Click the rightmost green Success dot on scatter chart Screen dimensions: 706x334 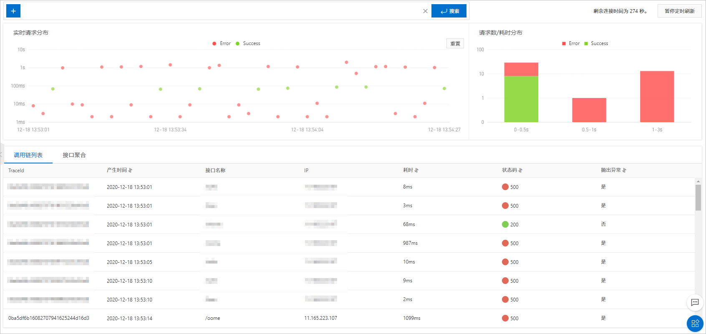pyautogui.click(x=444, y=88)
